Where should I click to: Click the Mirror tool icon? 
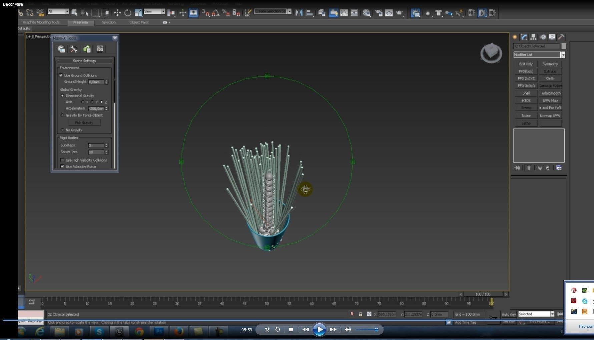tap(299, 13)
